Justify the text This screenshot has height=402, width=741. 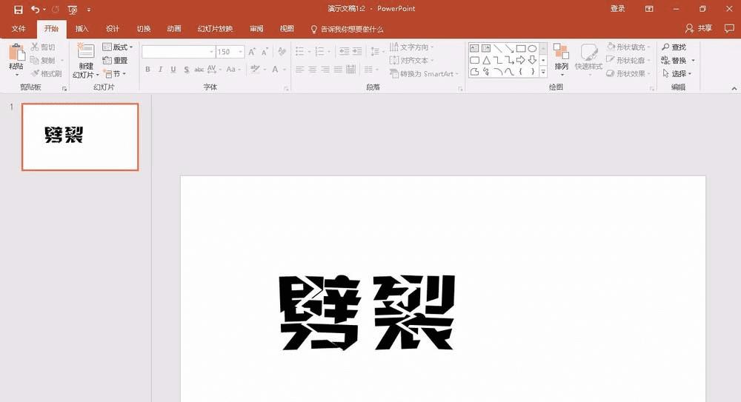point(338,70)
